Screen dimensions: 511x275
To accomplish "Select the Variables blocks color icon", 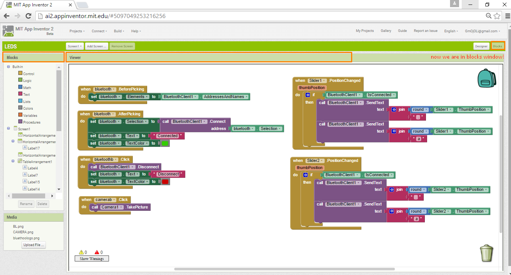I will coord(20,115).
